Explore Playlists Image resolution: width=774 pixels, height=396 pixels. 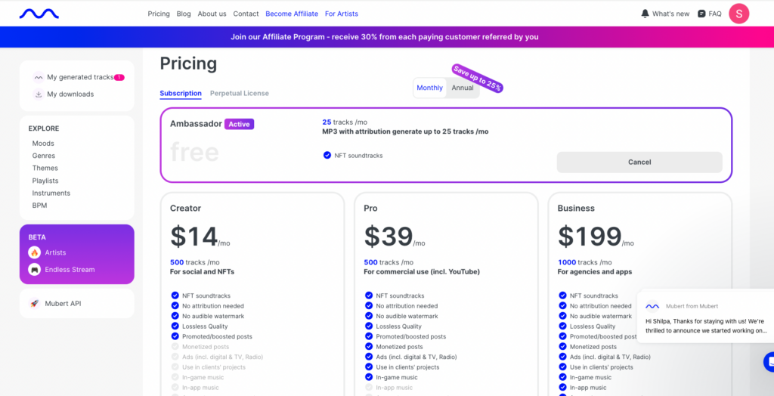pyautogui.click(x=45, y=181)
